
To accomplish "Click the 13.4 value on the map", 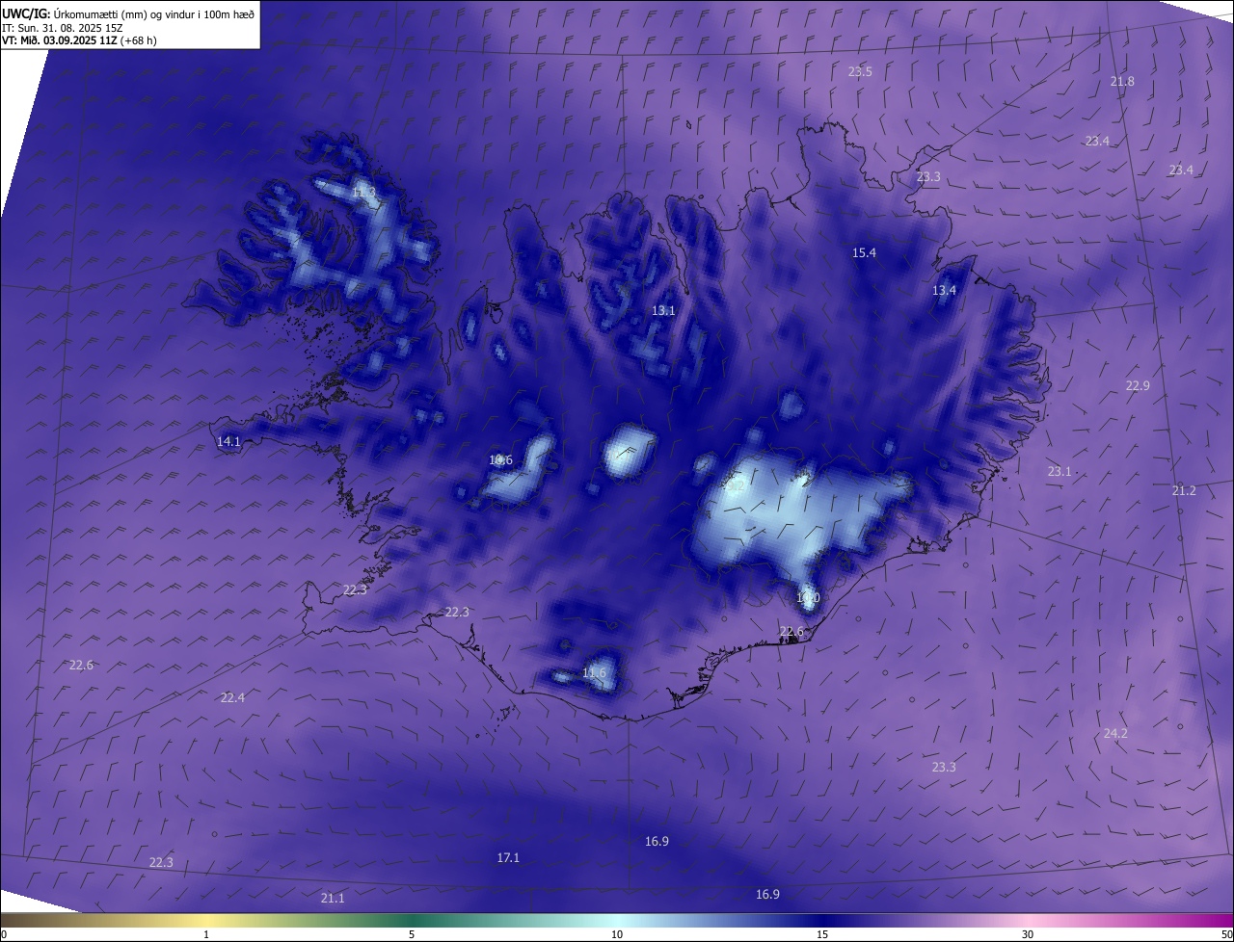I will pyautogui.click(x=944, y=291).
